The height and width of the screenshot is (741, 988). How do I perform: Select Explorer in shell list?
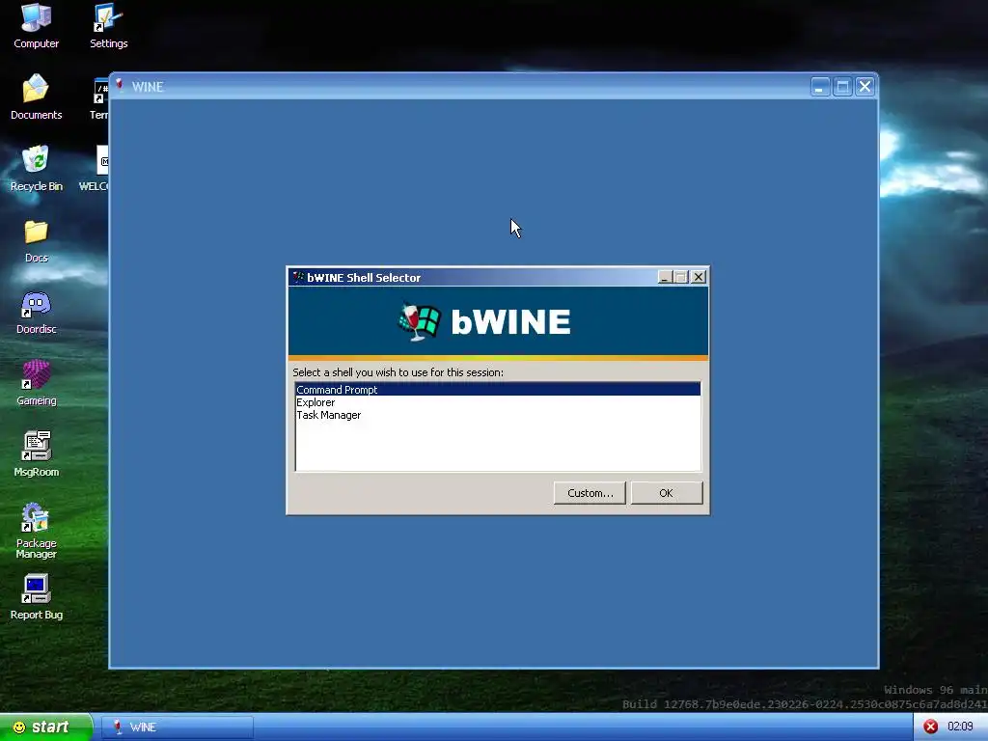tap(498, 402)
